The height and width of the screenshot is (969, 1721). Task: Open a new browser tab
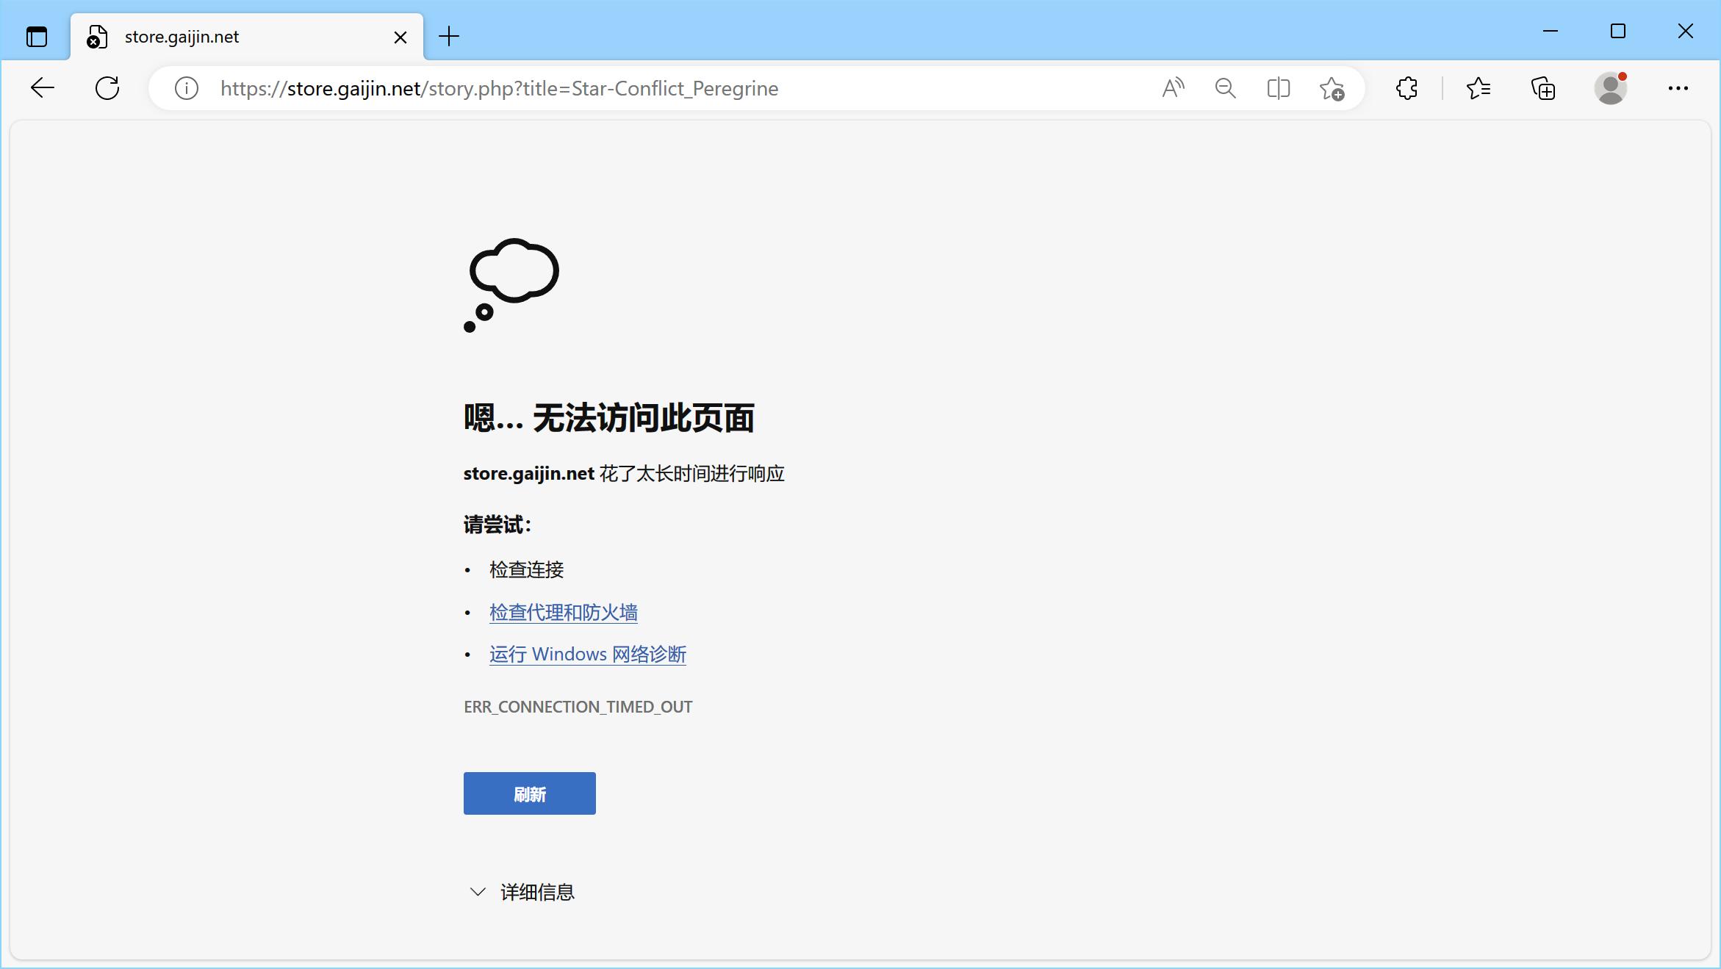tap(449, 36)
